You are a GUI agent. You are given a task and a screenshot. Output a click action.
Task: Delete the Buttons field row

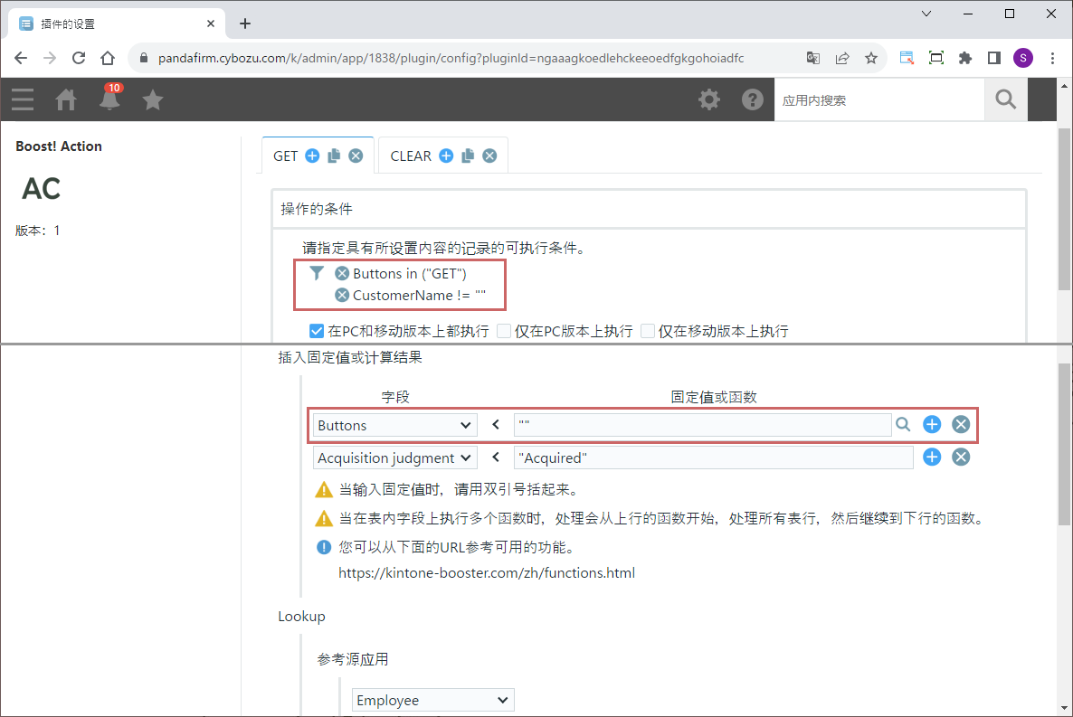point(961,425)
